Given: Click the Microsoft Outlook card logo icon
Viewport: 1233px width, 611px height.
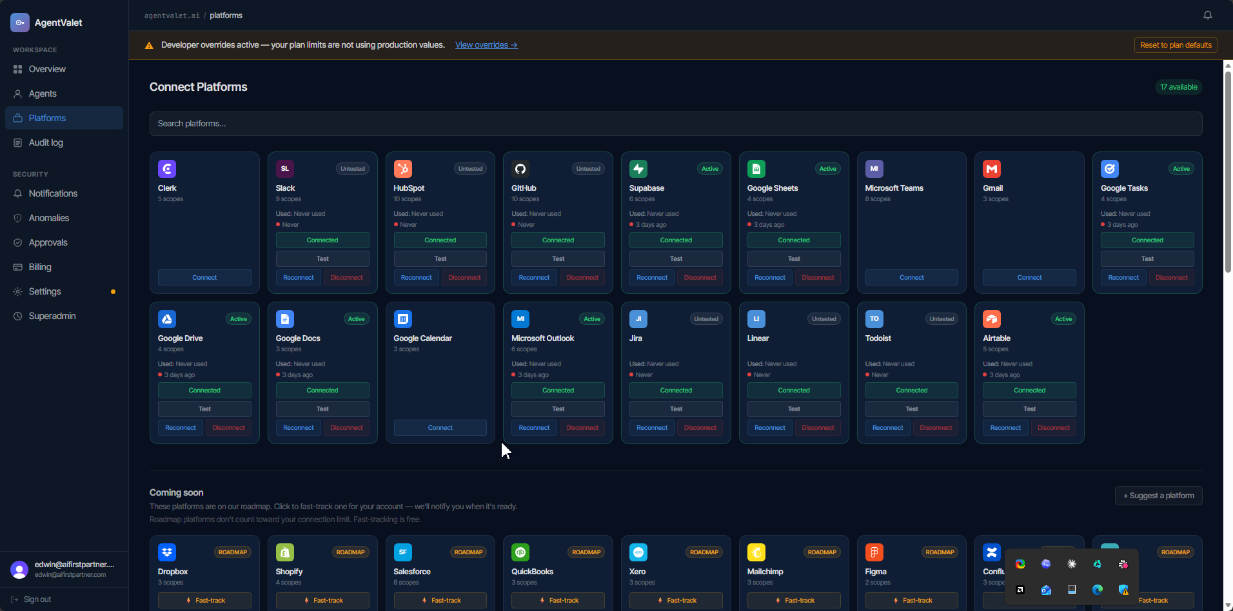Looking at the screenshot, I should coord(520,319).
